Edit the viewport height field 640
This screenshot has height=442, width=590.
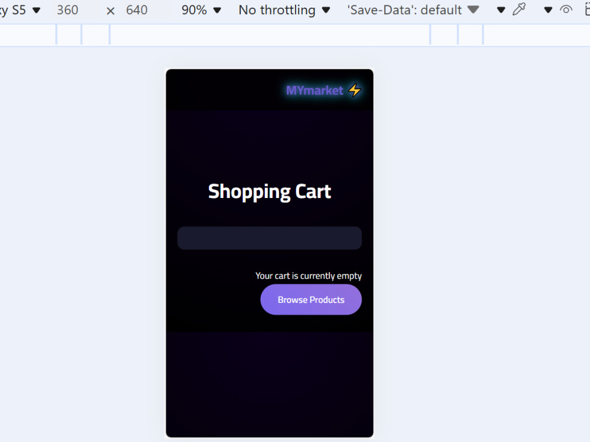pos(137,10)
